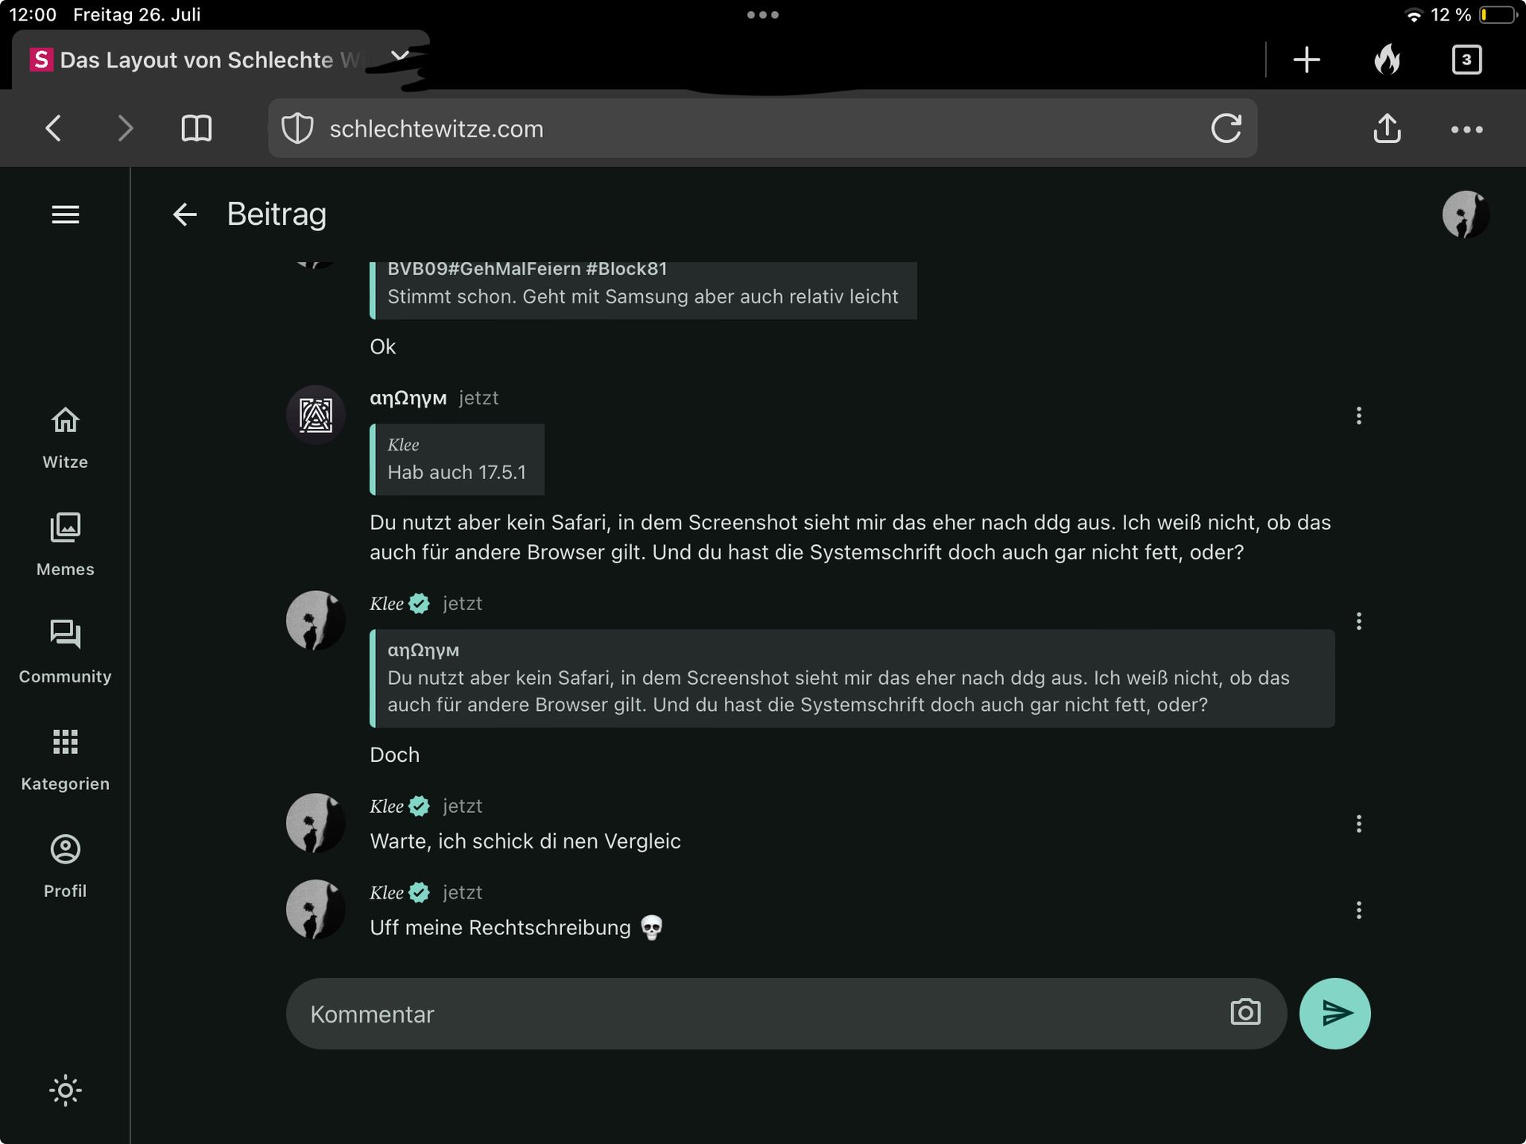Screen dimensions: 1526x1144
Task: Open Kategorien in sidebar
Action: coord(65,759)
